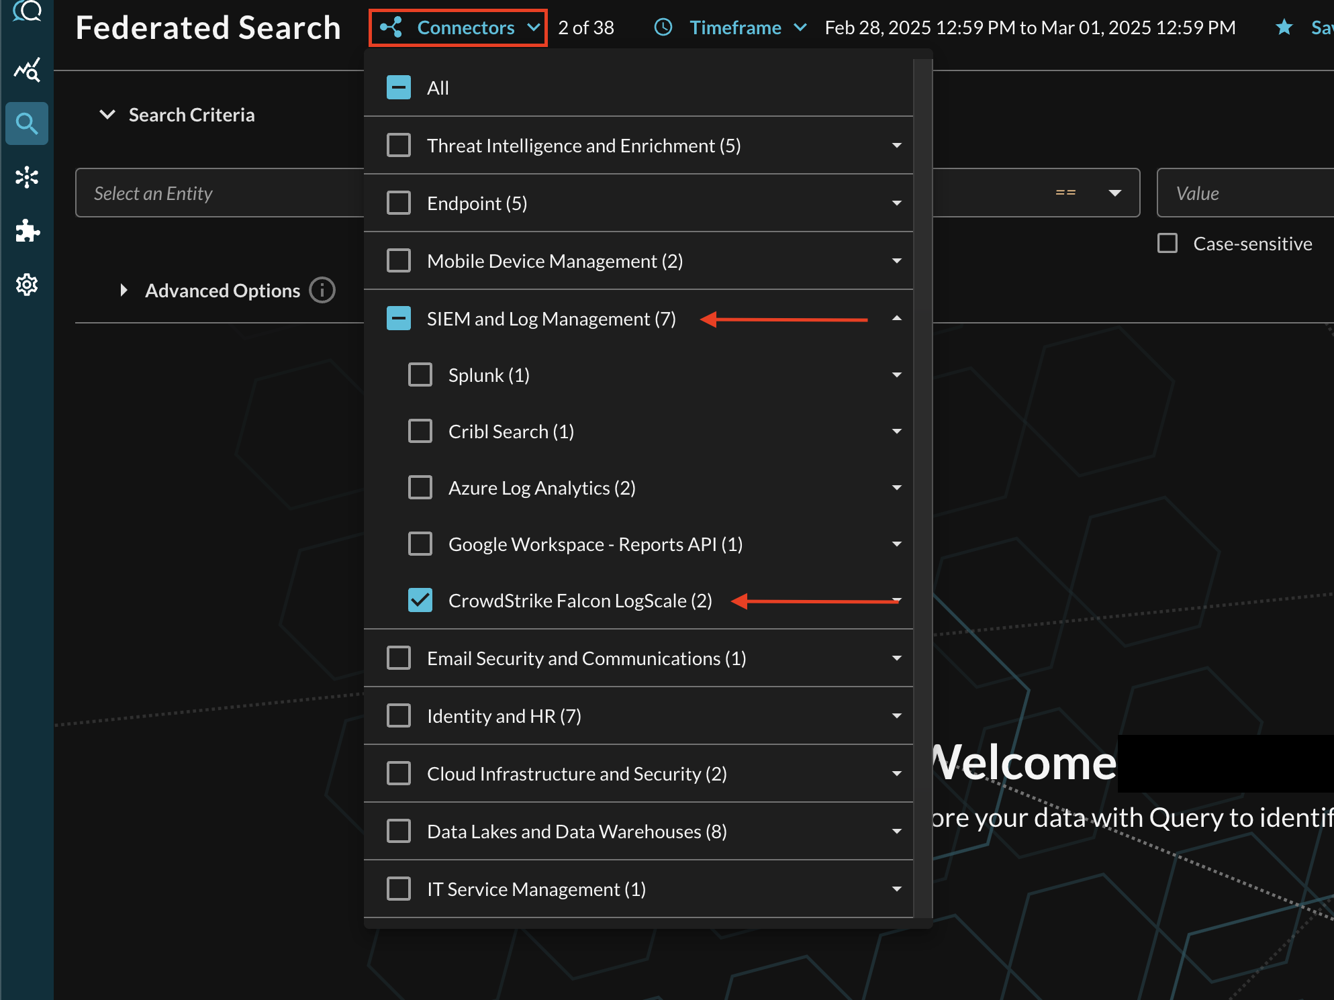Open the puzzle piece integrations icon
The height and width of the screenshot is (1000, 1334).
pyautogui.click(x=27, y=231)
